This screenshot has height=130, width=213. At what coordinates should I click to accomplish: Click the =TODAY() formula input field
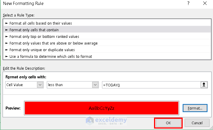point(150,85)
